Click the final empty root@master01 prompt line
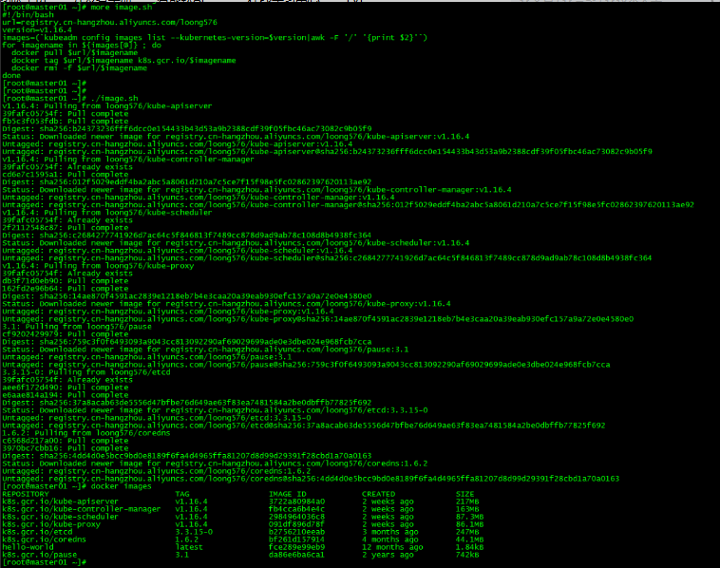This screenshot has height=568, width=720. [45, 562]
